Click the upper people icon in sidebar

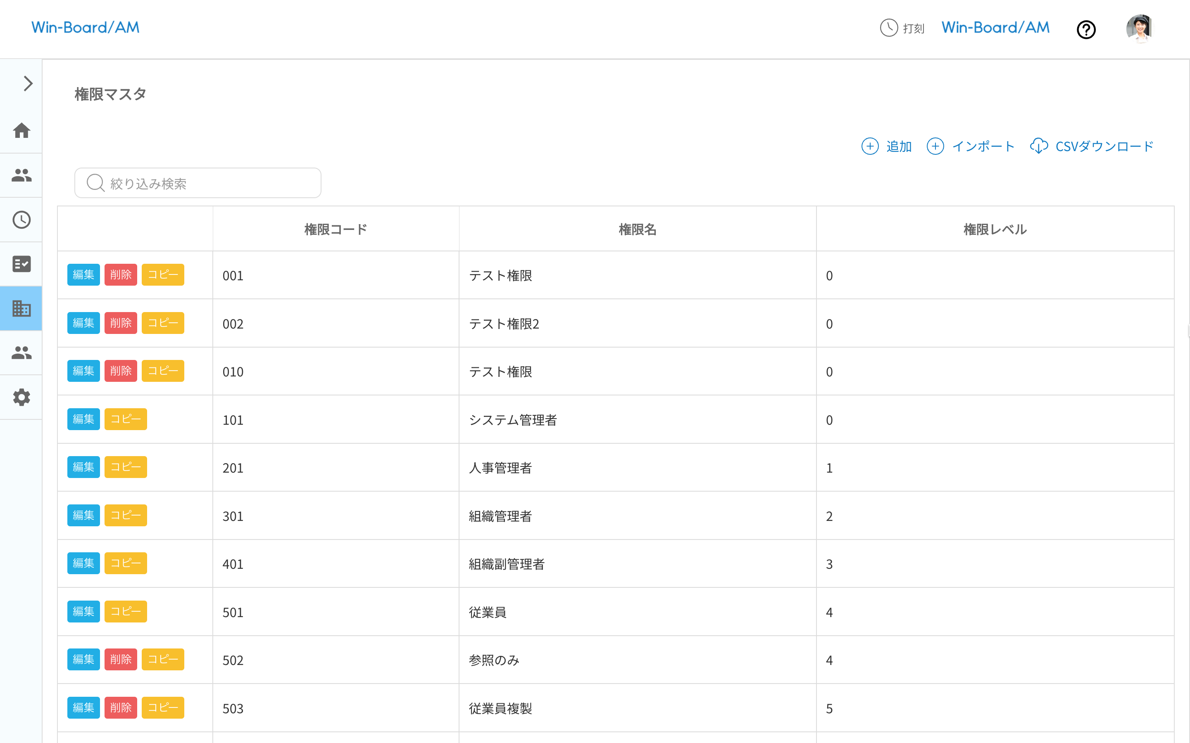21,175
